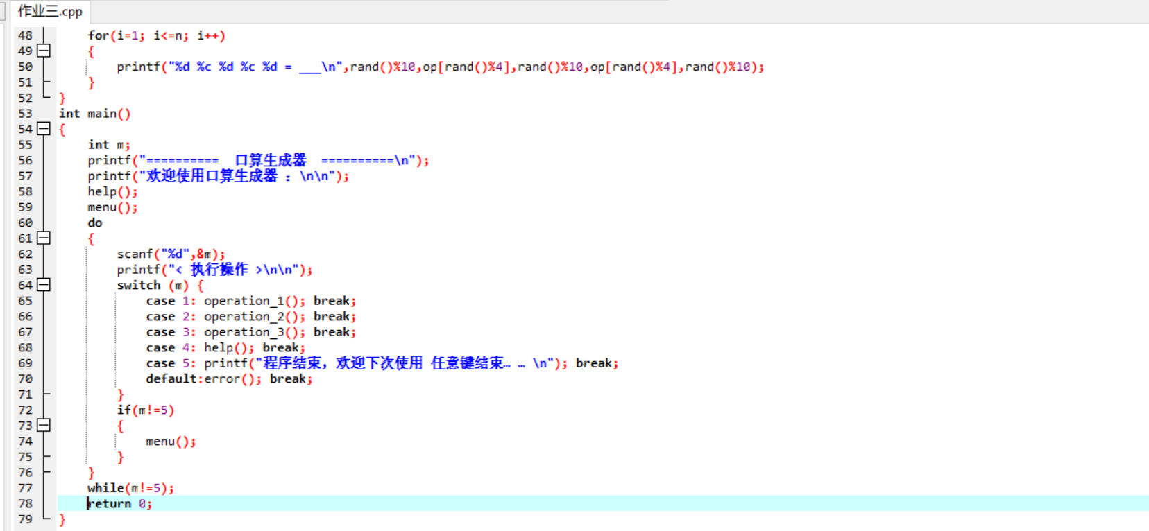Click line number 79 in the gutter
1149x531 pixels.
pos(25,519)
